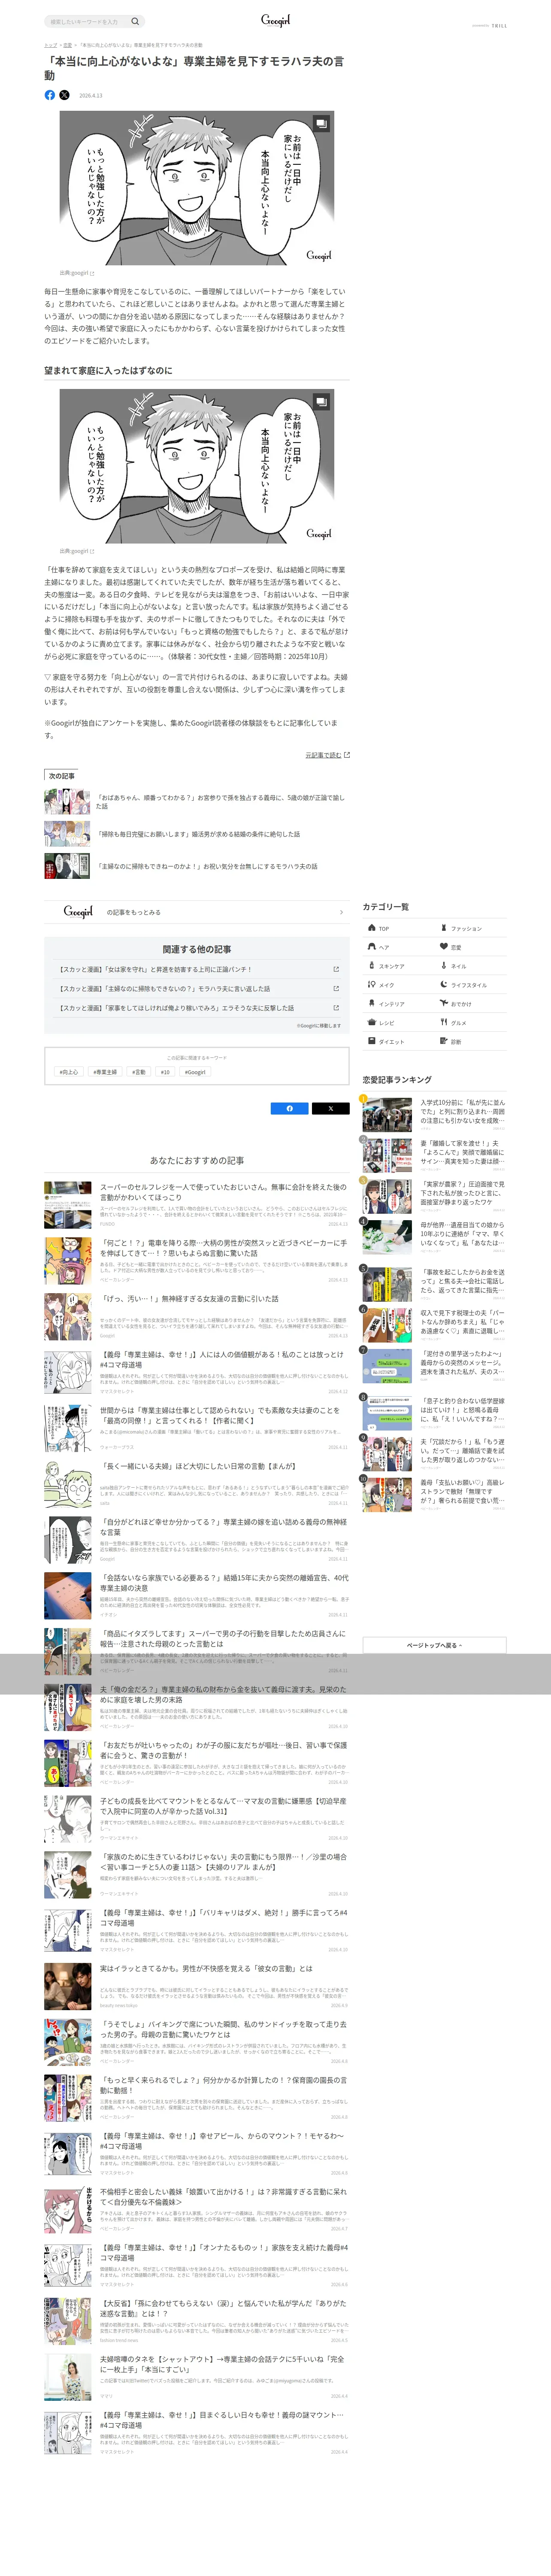The width and height of the screenshot is (551, 2576).
Task: Click the black X share button
Action: (x=330, y=1108)
